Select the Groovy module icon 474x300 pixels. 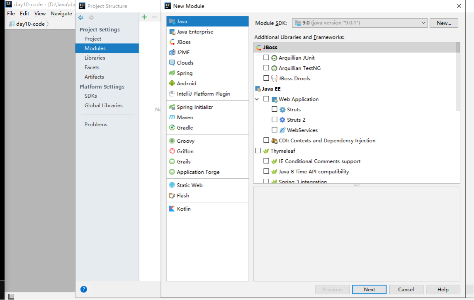click(x=172, y=141)
